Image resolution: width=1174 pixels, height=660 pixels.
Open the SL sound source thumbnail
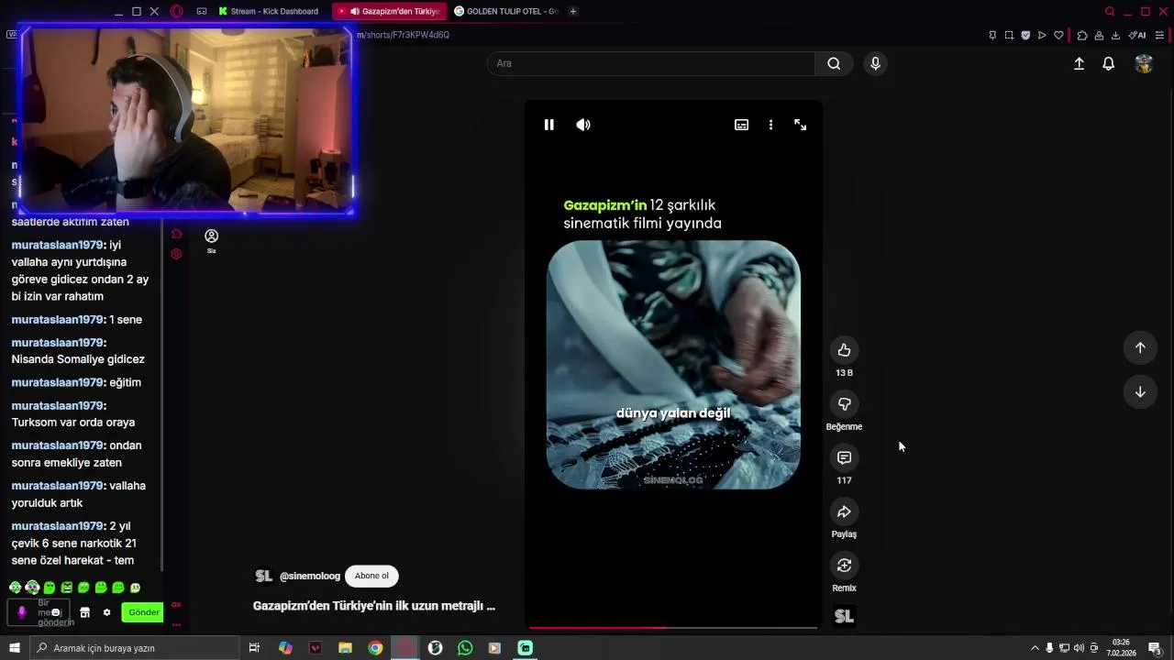coord(844,617)
